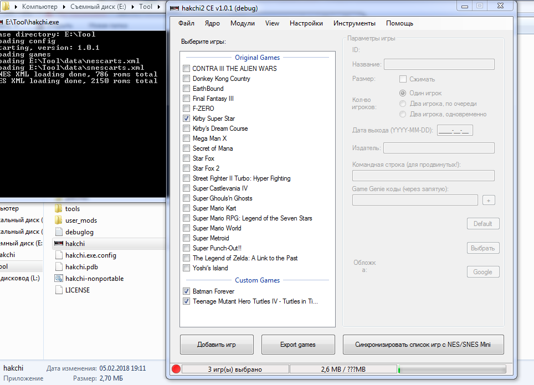Viewport: 534px width, 385px height.
Task: Click the hakchi2 window title icon
Action: pyautogui.click(x=174, y=8)
